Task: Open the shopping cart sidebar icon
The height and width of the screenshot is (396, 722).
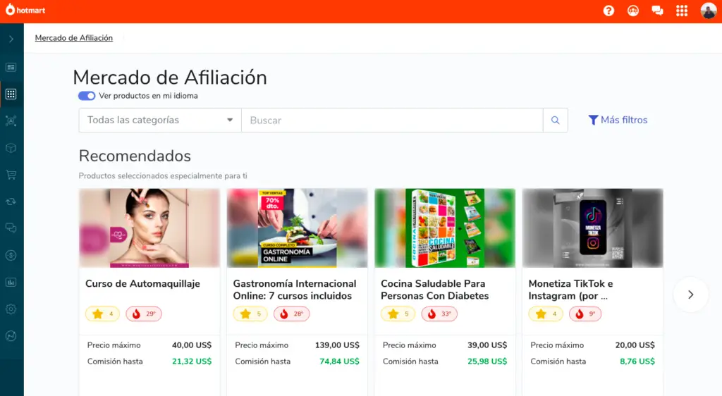Action: [x=11, y=175]
